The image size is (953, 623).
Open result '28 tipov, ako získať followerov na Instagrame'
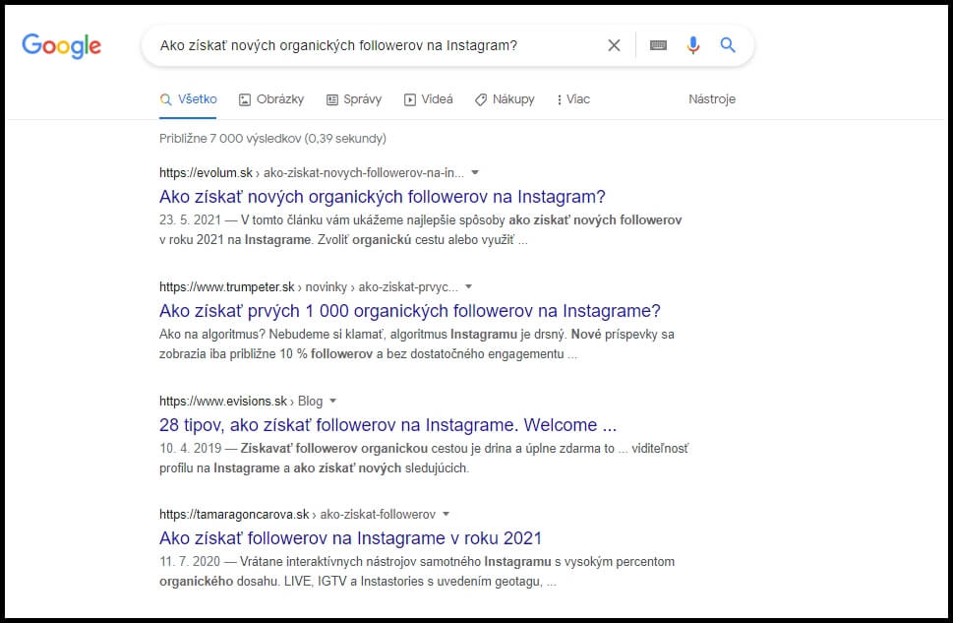pos(387,424)
